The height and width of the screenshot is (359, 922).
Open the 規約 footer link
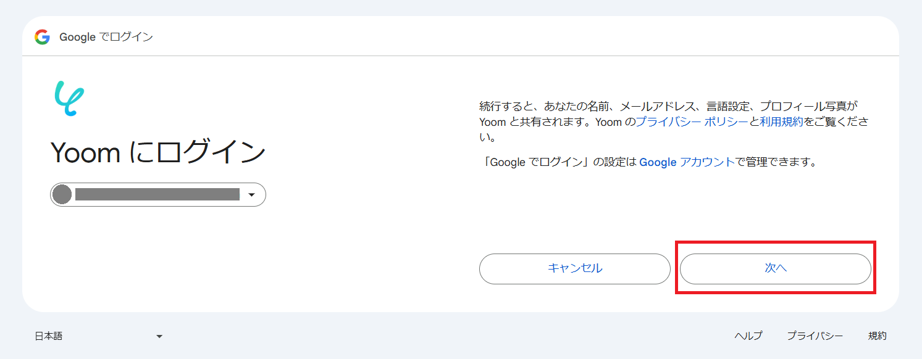click(878, 336)
